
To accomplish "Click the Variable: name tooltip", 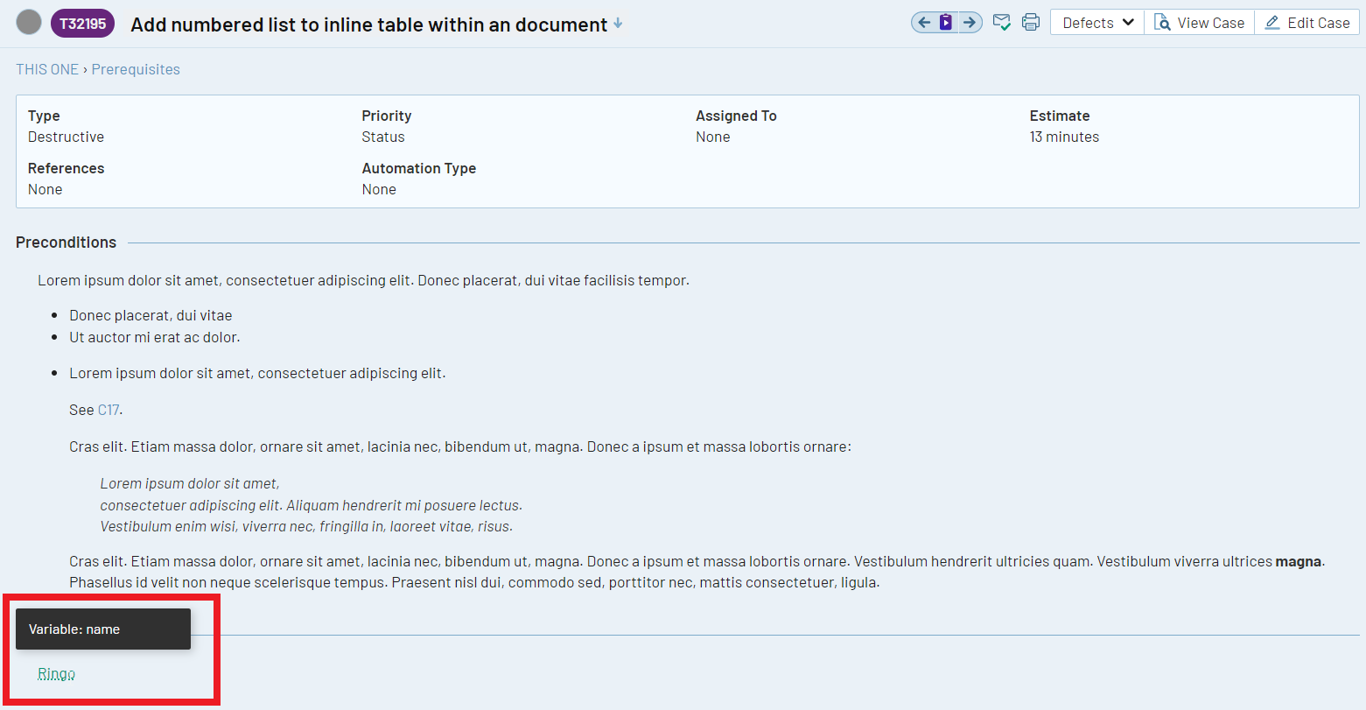I will click(x=102, y=629).
